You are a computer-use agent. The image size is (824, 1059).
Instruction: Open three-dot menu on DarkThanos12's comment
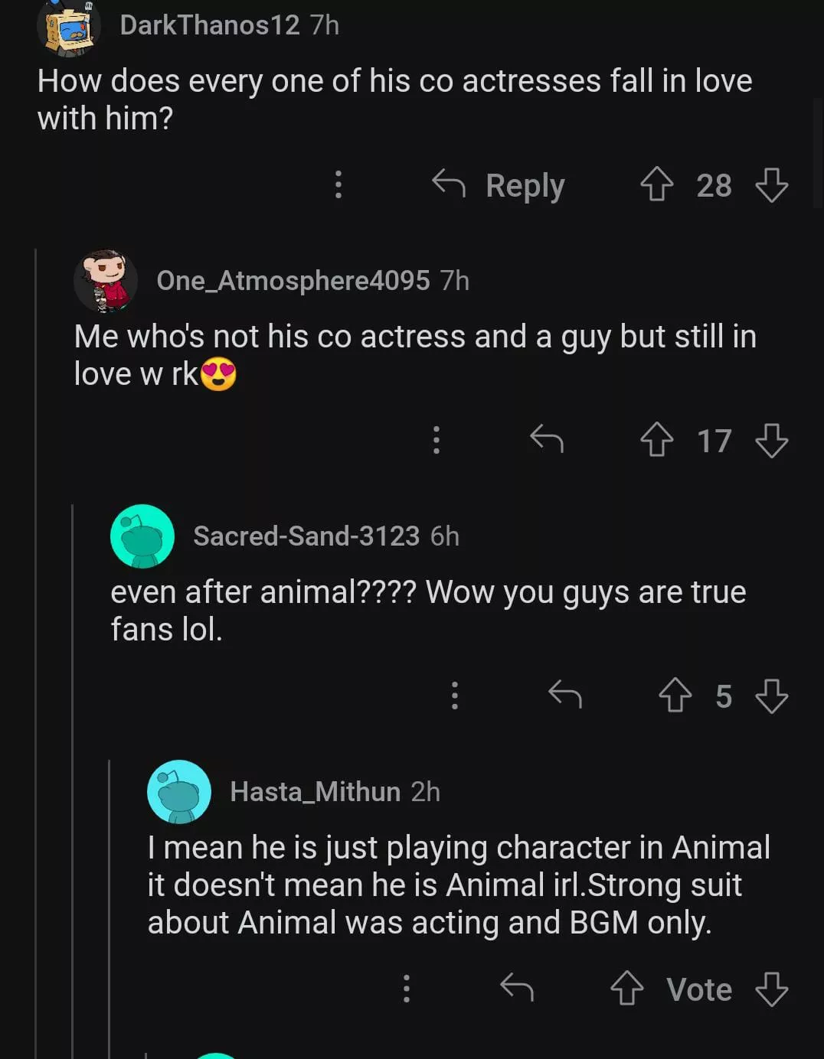point(338,184)
